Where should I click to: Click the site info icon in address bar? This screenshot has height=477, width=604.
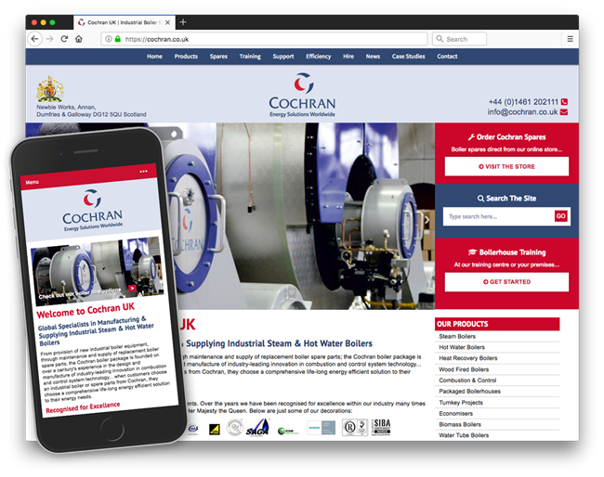click(x=109, y=39)
